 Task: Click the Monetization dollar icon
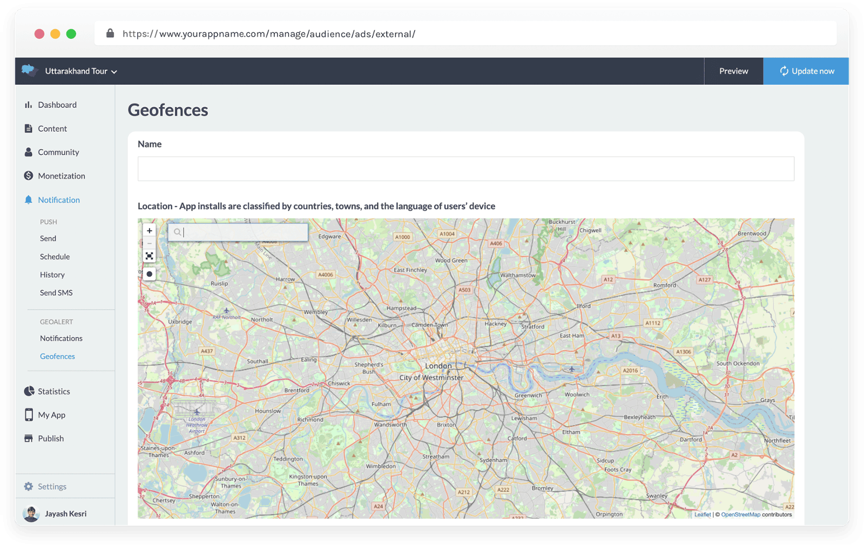(x=29, y=176)
